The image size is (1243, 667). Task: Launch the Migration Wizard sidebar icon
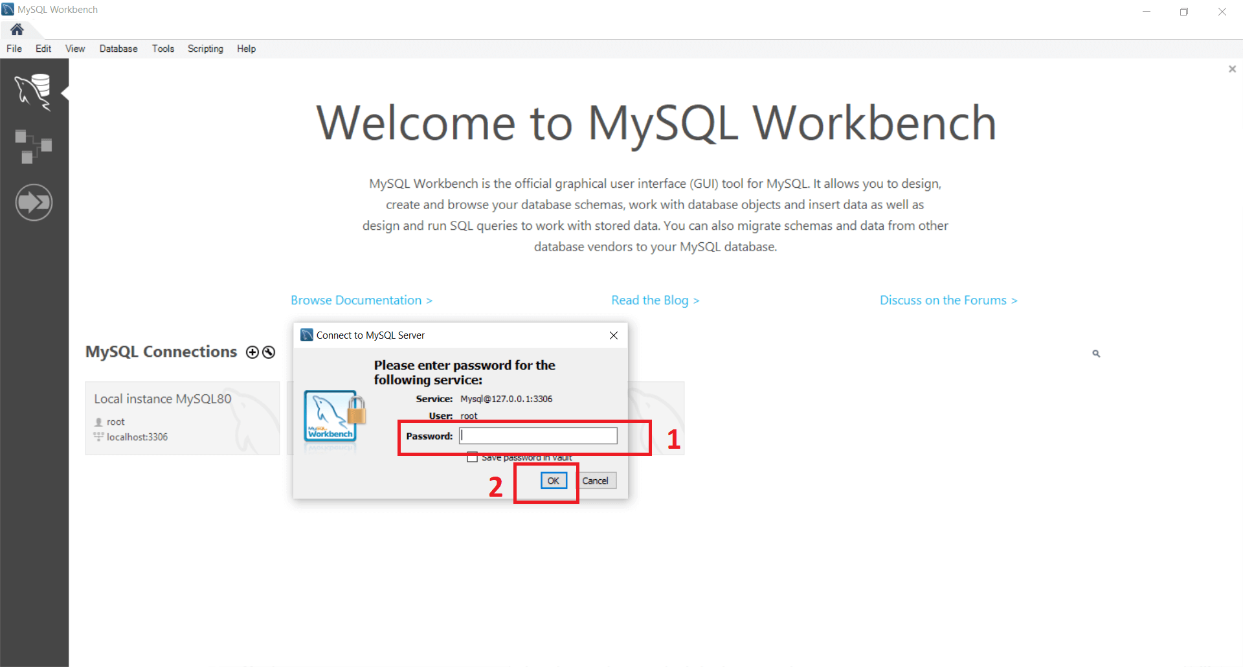34,202
